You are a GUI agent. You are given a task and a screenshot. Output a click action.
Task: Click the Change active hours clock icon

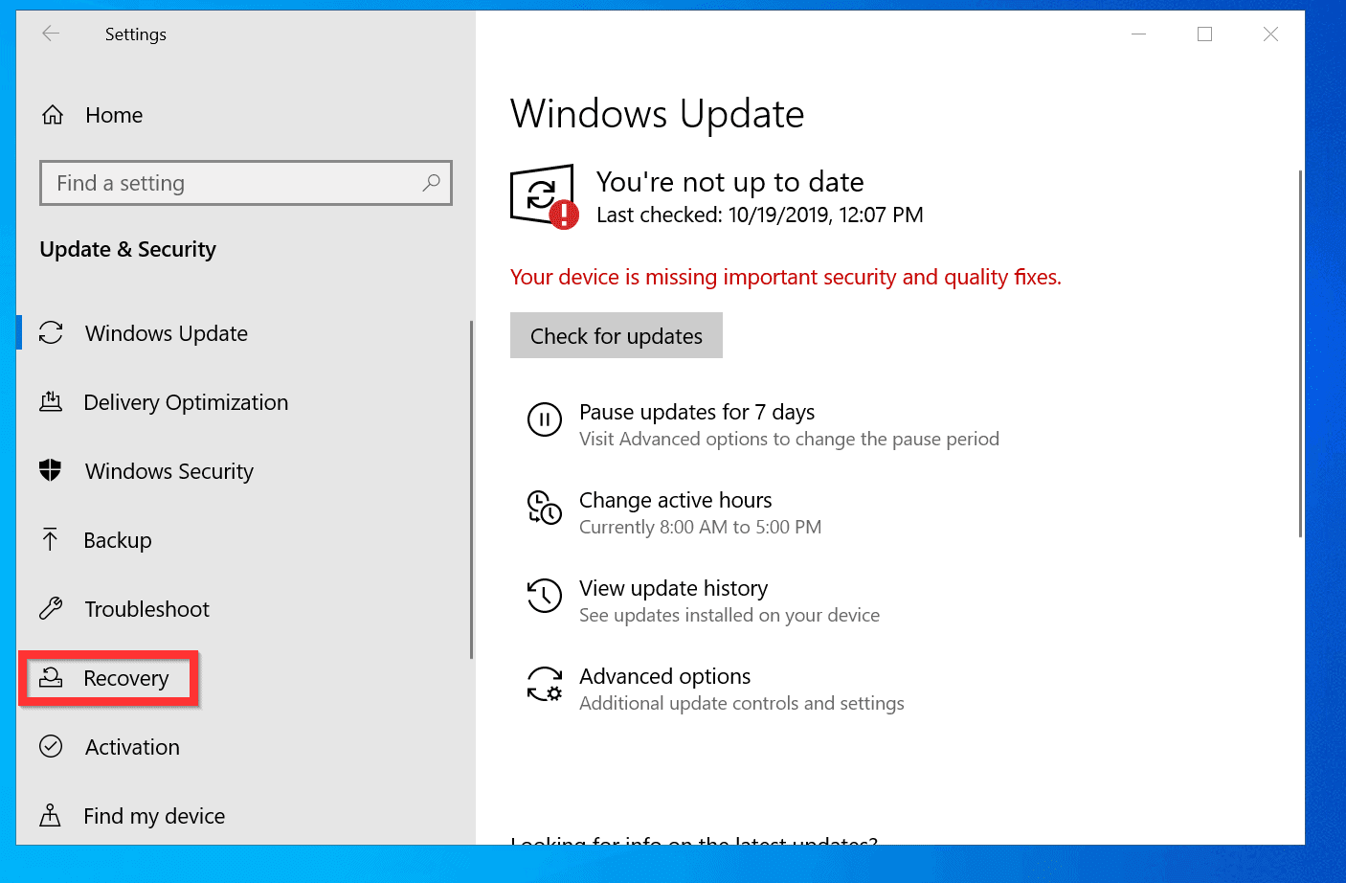click(x=544, y=508)
